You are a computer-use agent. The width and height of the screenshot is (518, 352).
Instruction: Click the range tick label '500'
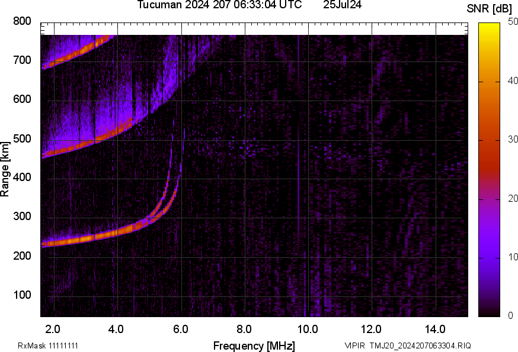(x=22, y=138)
